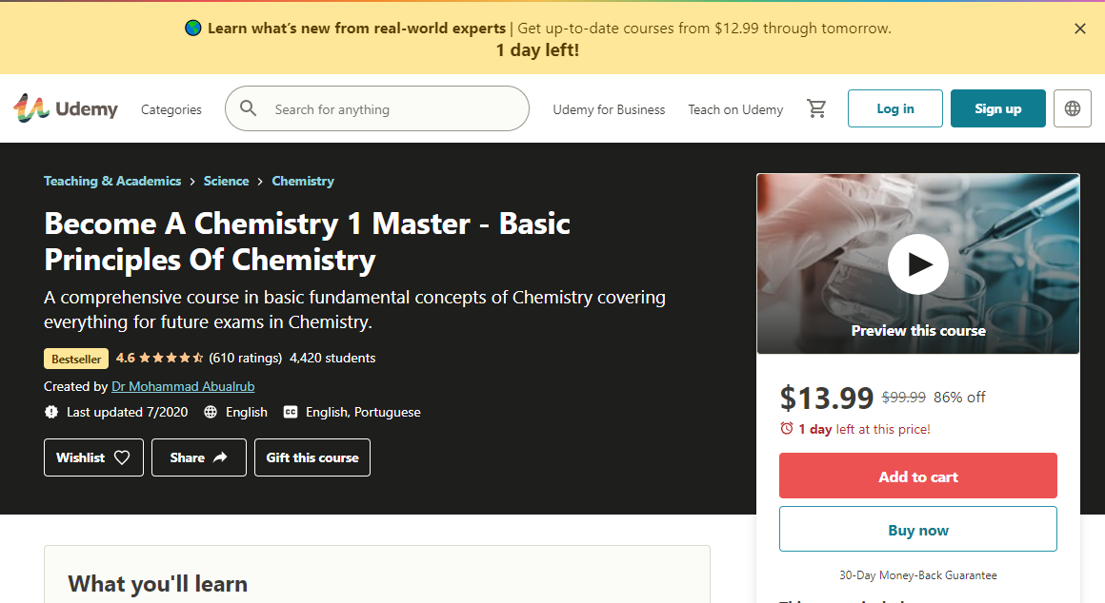
Task: Click the heart icon on Wishlist
Action: (122, 457)
